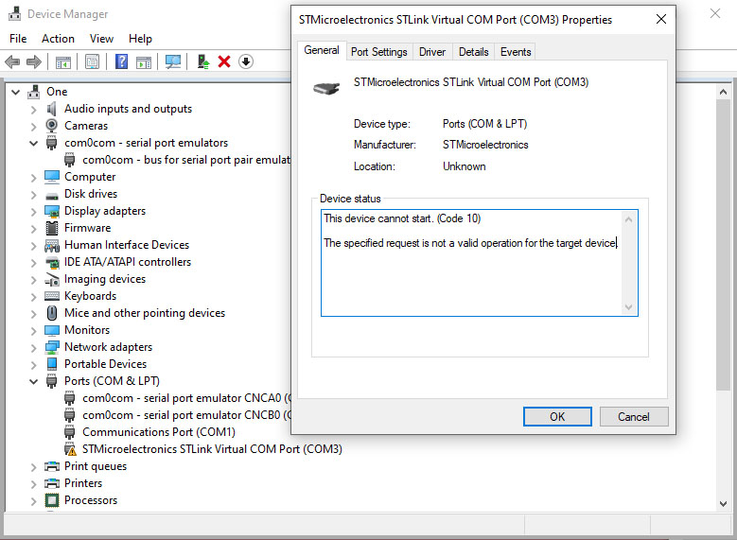Switch to the Port Settings tab
This screenshot has width=737, height=540.
[378, 52]
